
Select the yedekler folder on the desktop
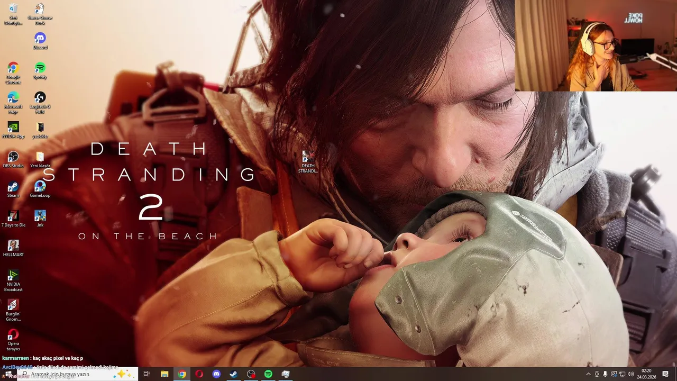pyautogui.click(x=40, y=130)
